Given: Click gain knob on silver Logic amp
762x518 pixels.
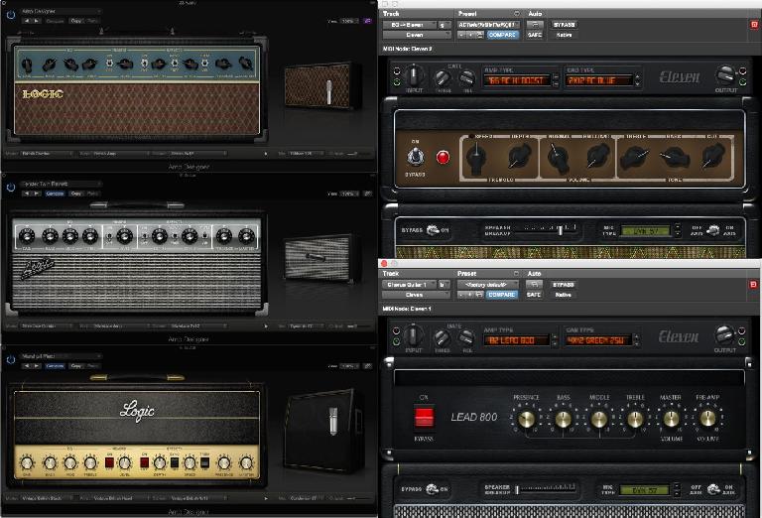Looking at the screenshot, I should click(x=27, y=236).
